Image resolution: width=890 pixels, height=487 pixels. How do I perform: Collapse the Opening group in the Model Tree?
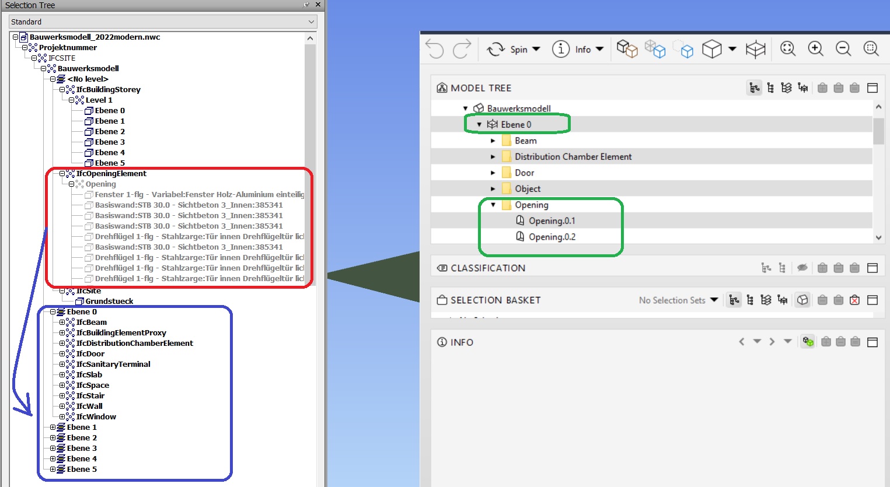(x=493, y=205)
